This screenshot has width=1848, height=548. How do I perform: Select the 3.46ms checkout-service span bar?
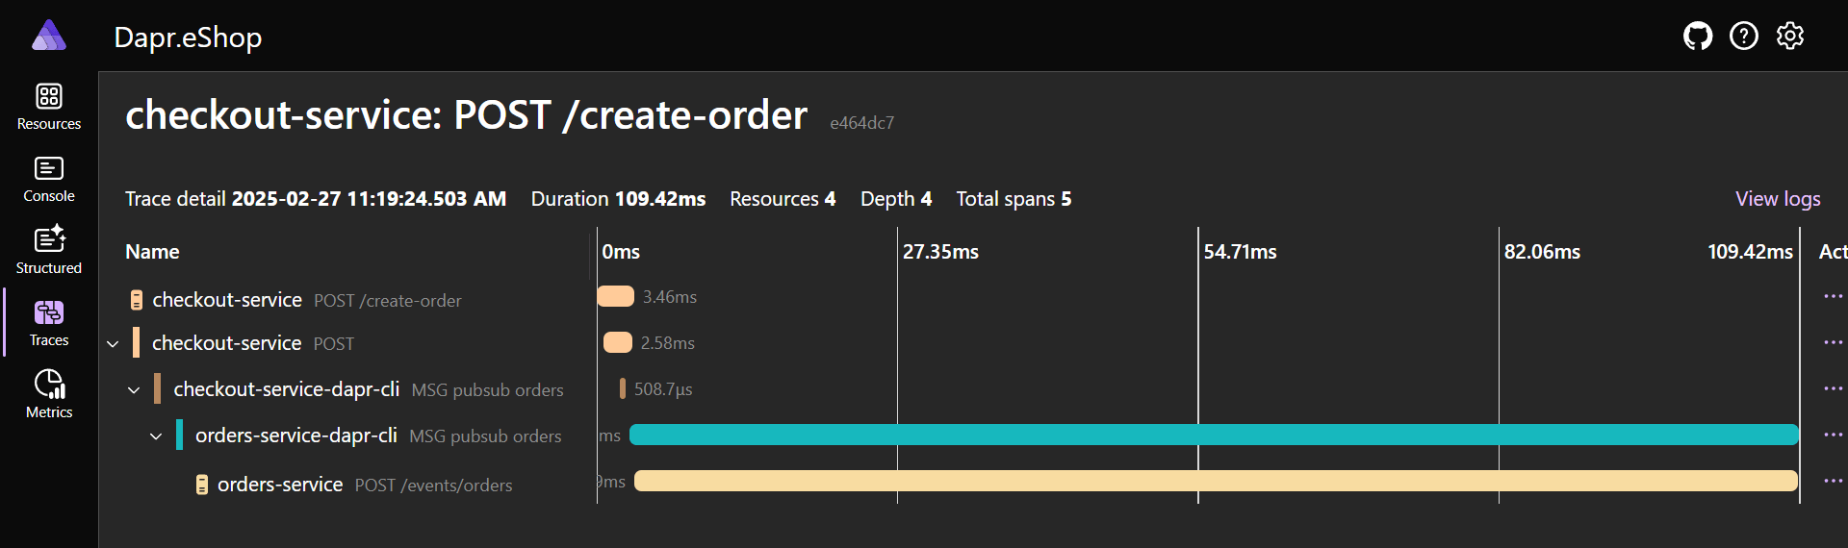coord(616,296)
